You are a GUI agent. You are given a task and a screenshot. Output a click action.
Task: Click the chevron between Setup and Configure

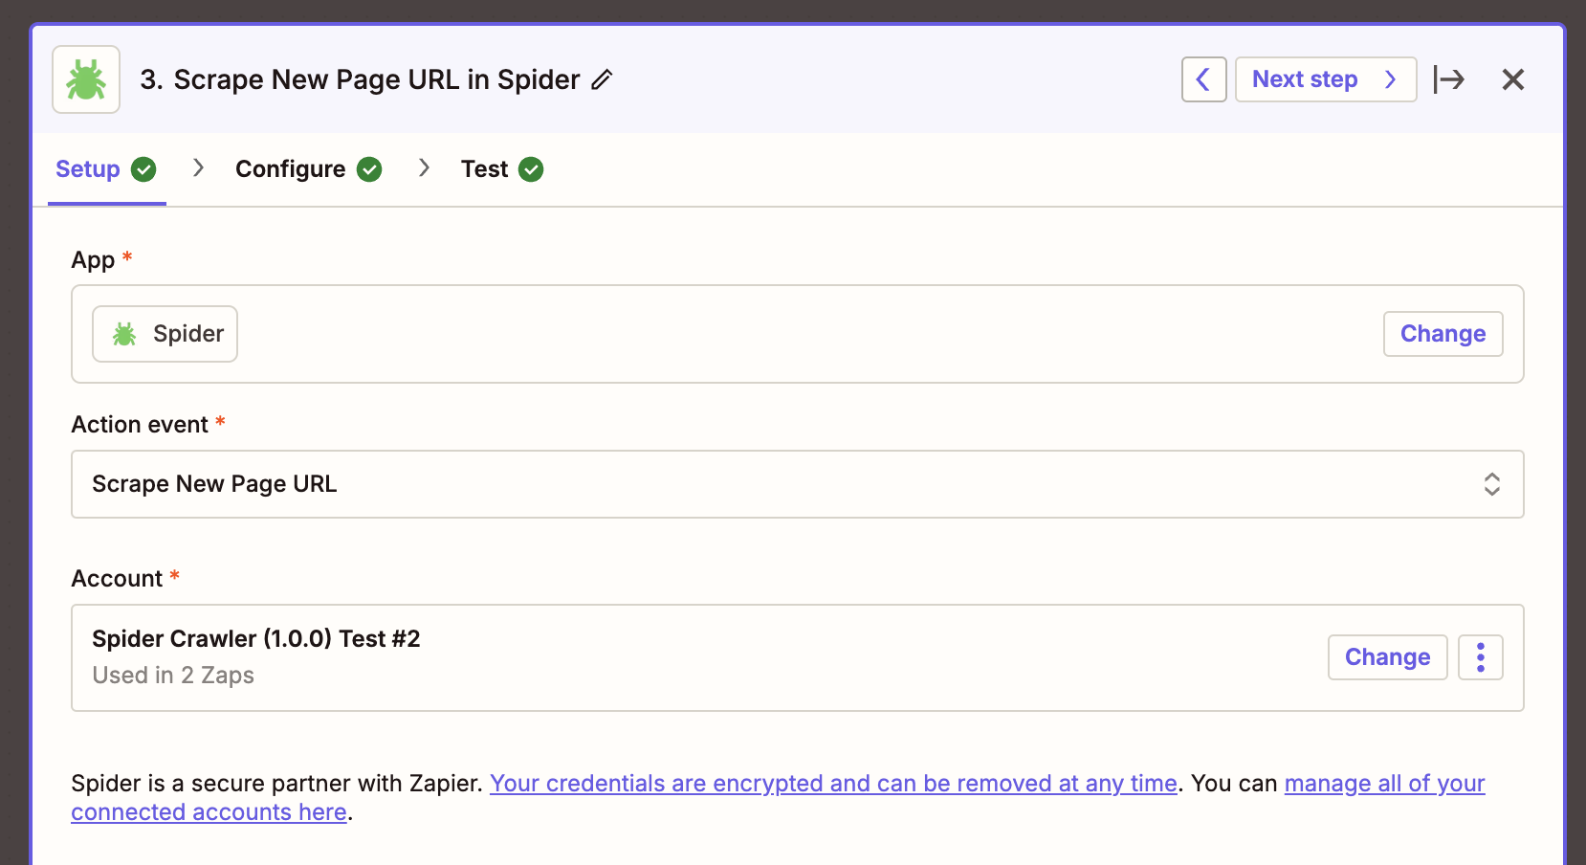198,168
